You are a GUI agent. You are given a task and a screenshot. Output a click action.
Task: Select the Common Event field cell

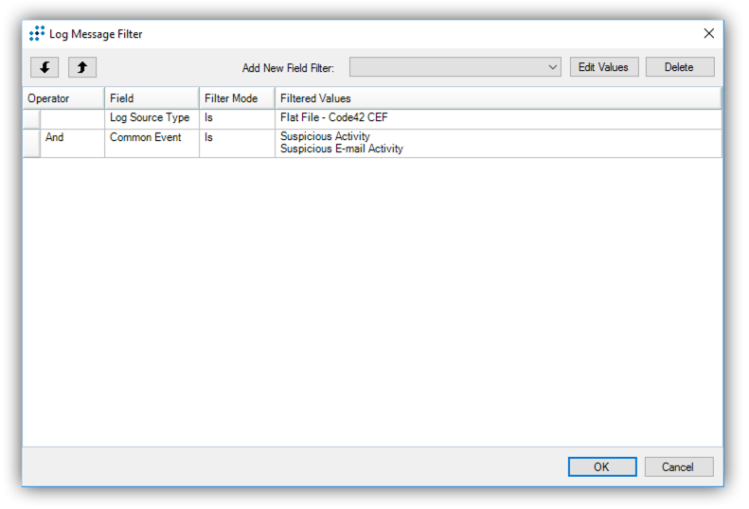tap(146, 138)
